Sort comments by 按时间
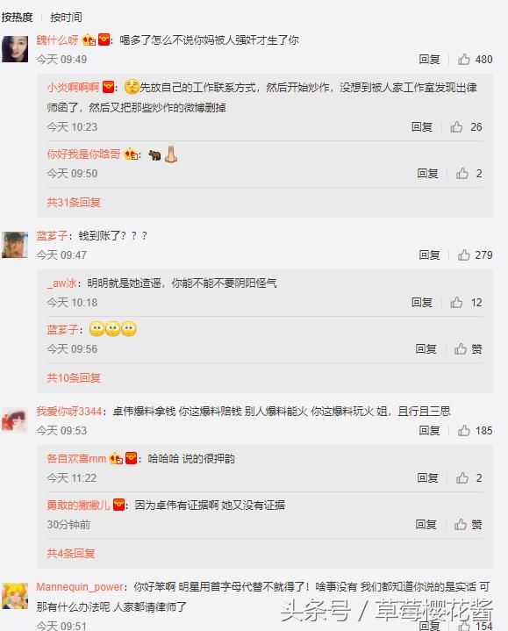508x631 pixels. 66,18
